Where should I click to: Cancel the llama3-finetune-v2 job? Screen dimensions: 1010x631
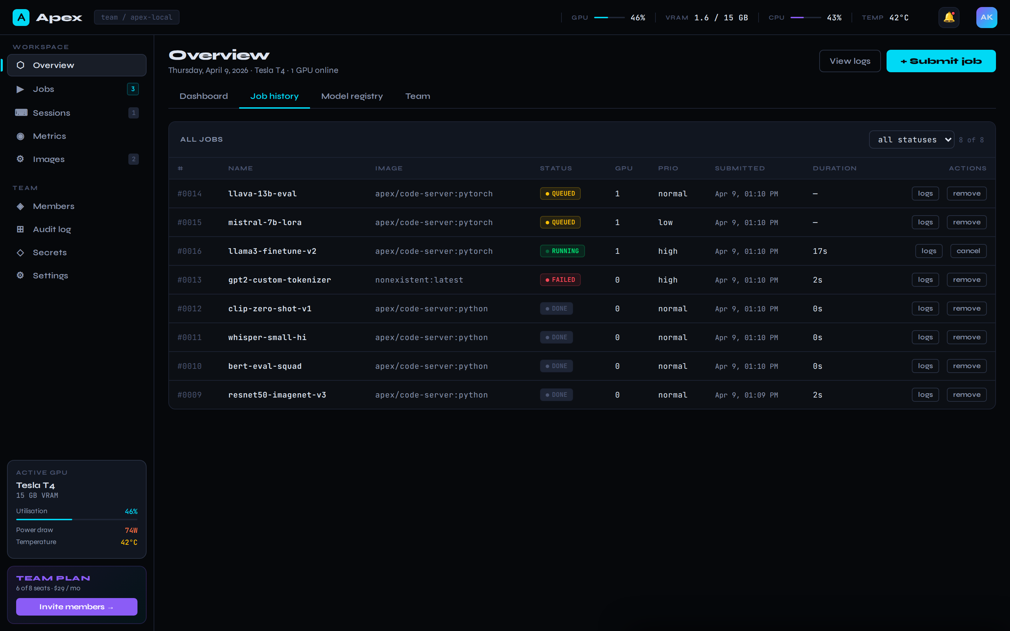point(968,251)
